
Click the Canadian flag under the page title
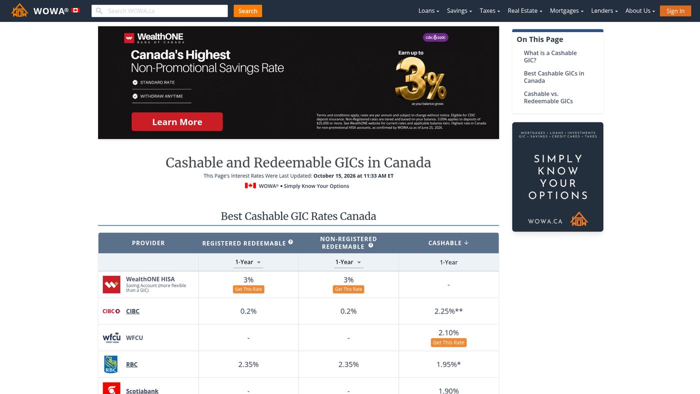(250, 185)
